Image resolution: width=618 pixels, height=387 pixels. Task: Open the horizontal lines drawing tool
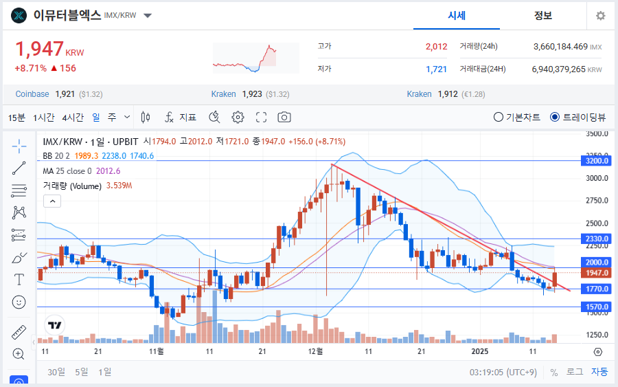click(19, 190)
